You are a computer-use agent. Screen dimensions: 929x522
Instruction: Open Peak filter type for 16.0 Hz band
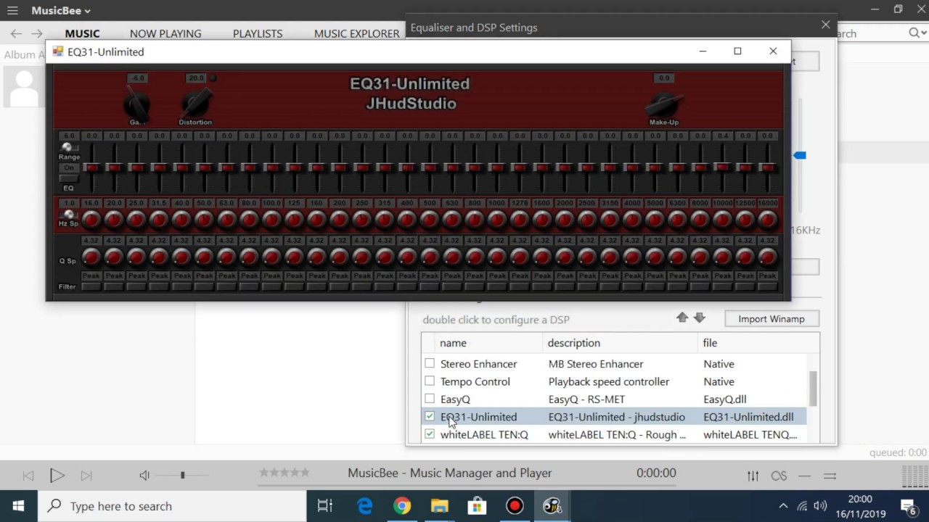tap(91, 275)
